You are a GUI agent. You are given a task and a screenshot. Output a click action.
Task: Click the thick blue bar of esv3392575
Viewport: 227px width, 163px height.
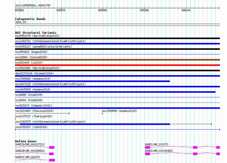95,124
